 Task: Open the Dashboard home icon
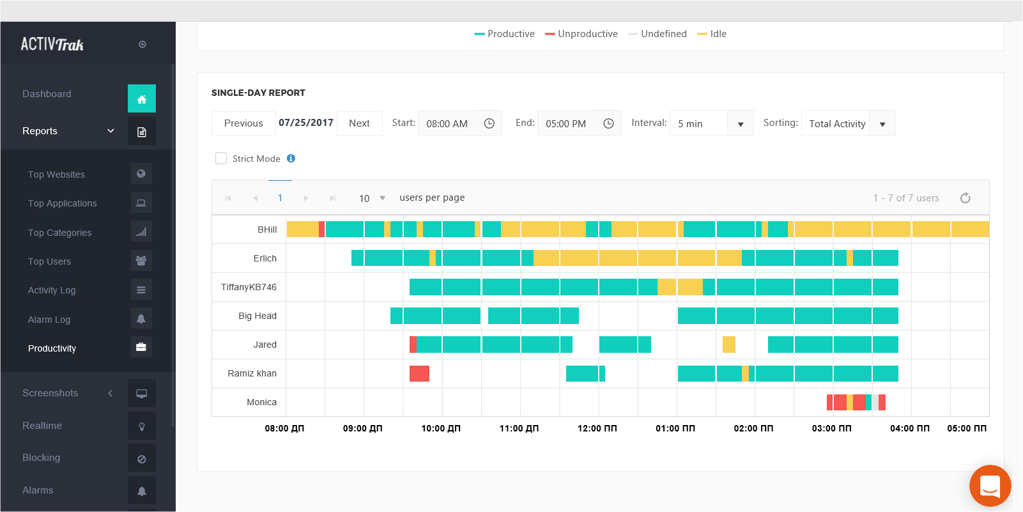coord(142,99)
